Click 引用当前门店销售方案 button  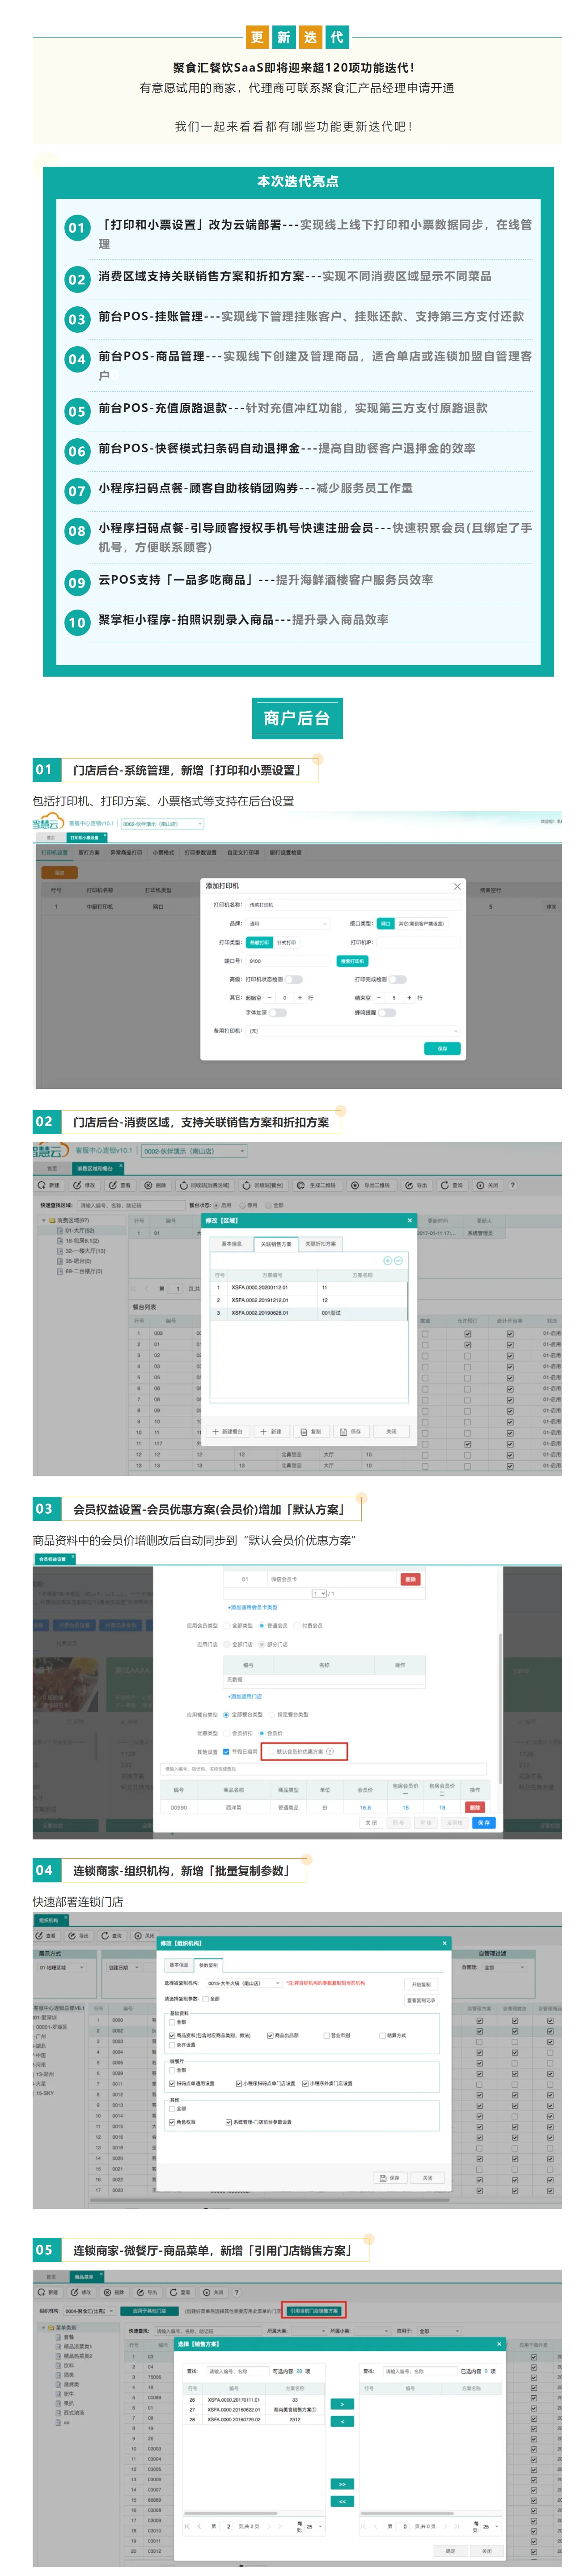click(x=314, y=2311)
